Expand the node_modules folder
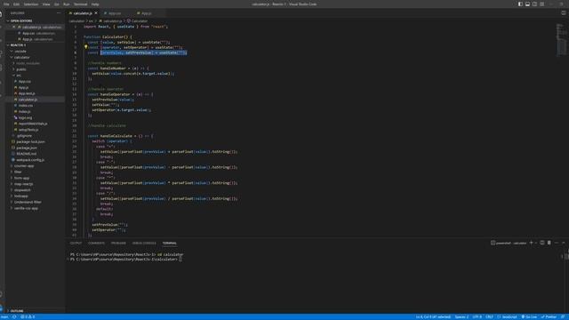Viewport: 569px width, 320px height. tap(28, 63)
